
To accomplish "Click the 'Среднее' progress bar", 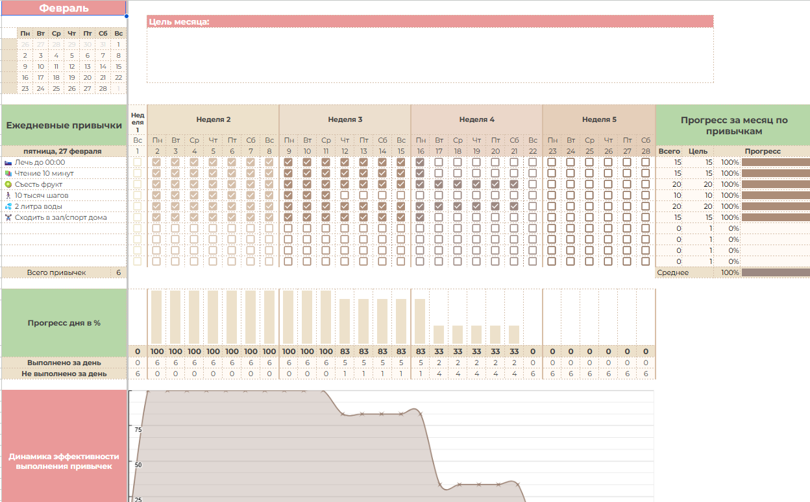I will [x=775, y=272].
